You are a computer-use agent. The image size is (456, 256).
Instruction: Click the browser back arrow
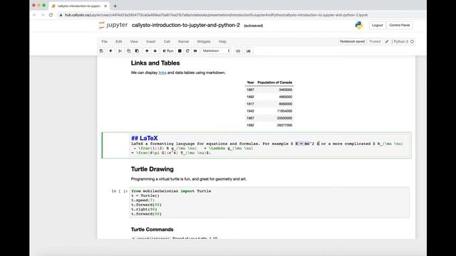pyautogui.click(x=35, y=15)
